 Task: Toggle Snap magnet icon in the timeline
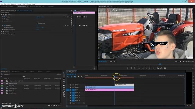click(x=71, y=77)
